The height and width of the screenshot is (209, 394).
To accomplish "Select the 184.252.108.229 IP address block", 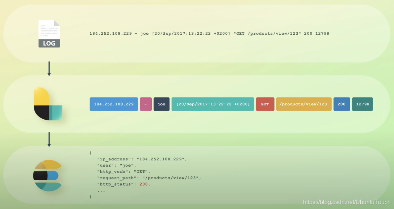I will coord(114,104).
